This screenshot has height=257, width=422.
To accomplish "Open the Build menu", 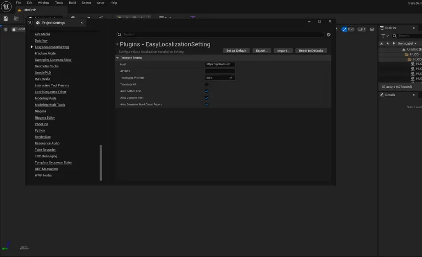I will [72, 3].
